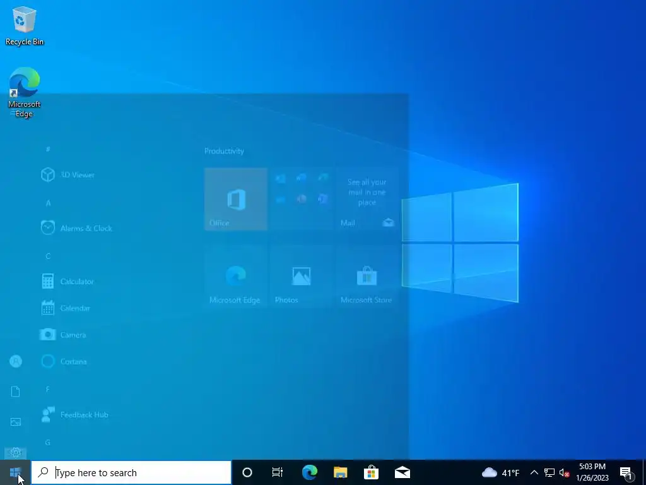Open Task View on taskbar

tap(278, 472)
